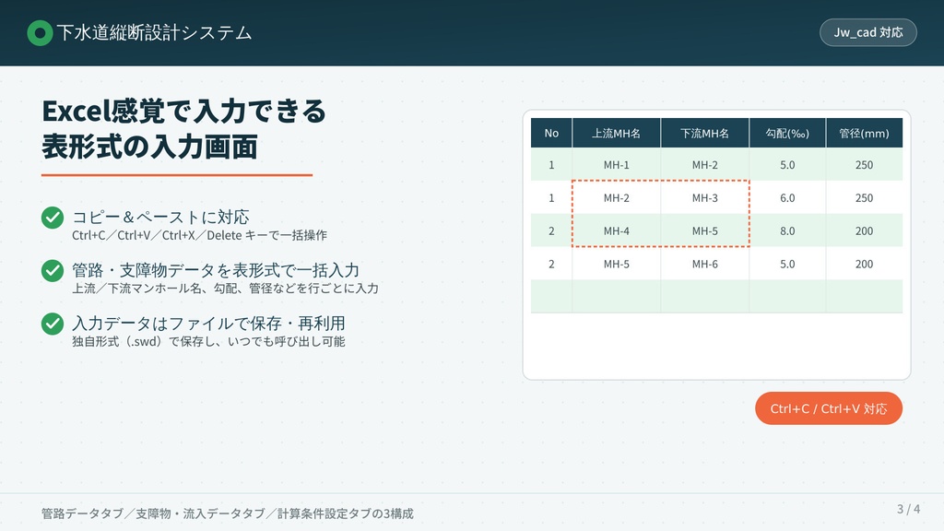Click the 200 diameter cell in the MH-6 row
This screenshot has height=531, width=944.
pyautogui.click(x=864, y=264)
